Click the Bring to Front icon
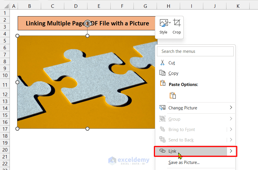 point(162,129)
